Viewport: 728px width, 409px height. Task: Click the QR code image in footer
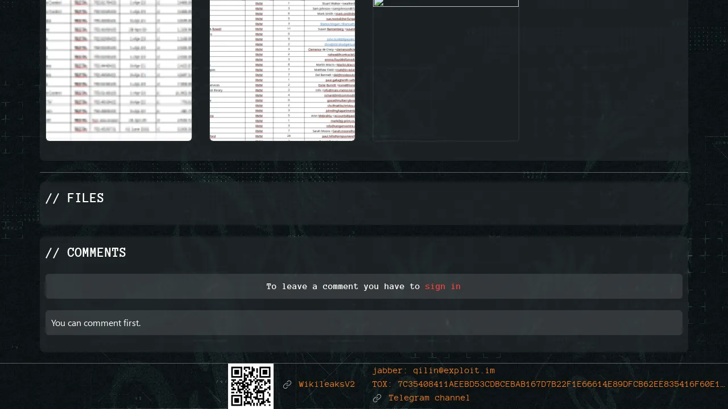tap(251, 386)
